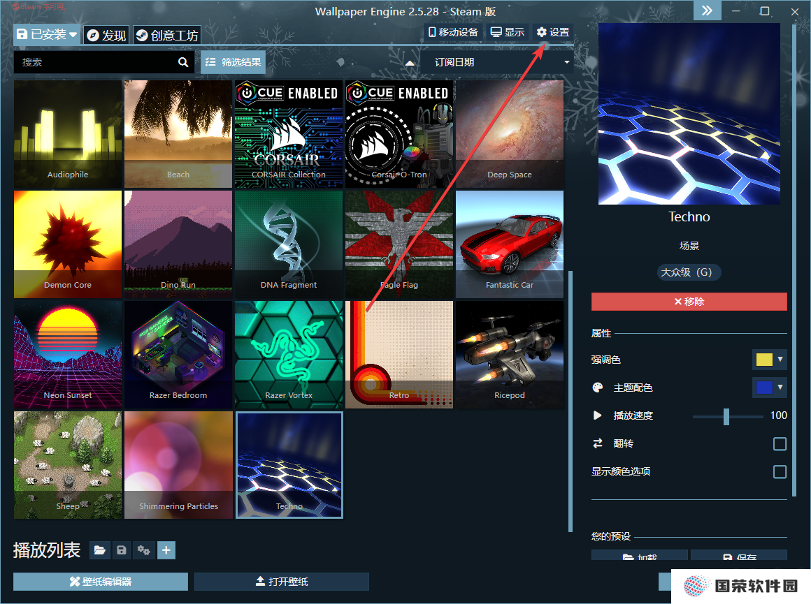Select the Eagle Flag wallpaper
This screenshot has width=811, height=604.
[x=399, y=244]
